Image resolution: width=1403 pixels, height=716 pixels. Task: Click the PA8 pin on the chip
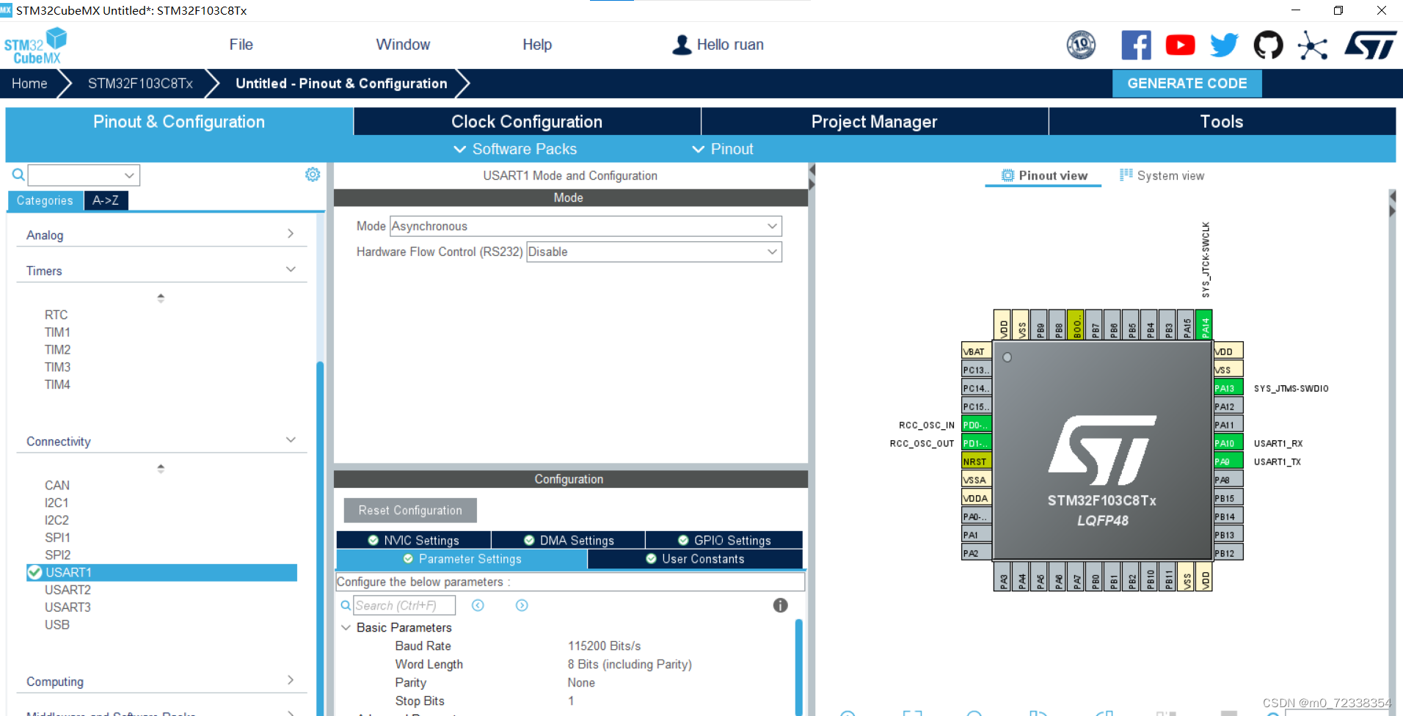coord(1228,480)
